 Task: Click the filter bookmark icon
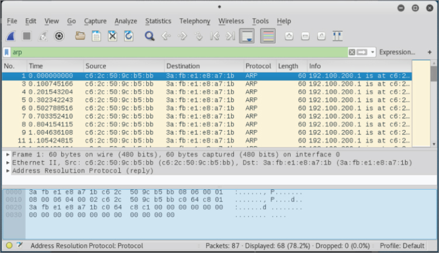click(x=6, y=52)
